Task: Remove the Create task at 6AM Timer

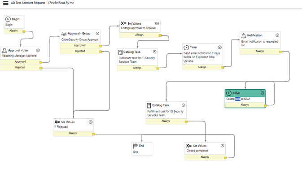Action: [263, 93]
